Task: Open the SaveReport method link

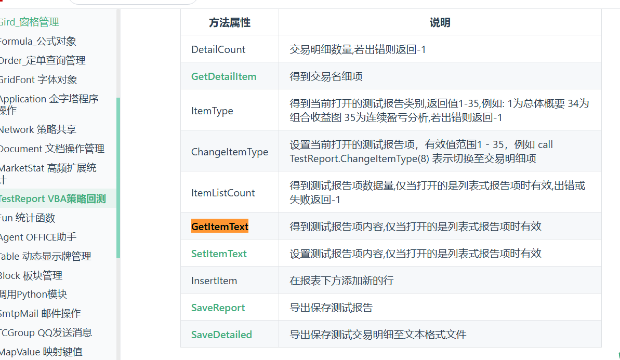Action: pyautogui.click(x=218, y=308)
